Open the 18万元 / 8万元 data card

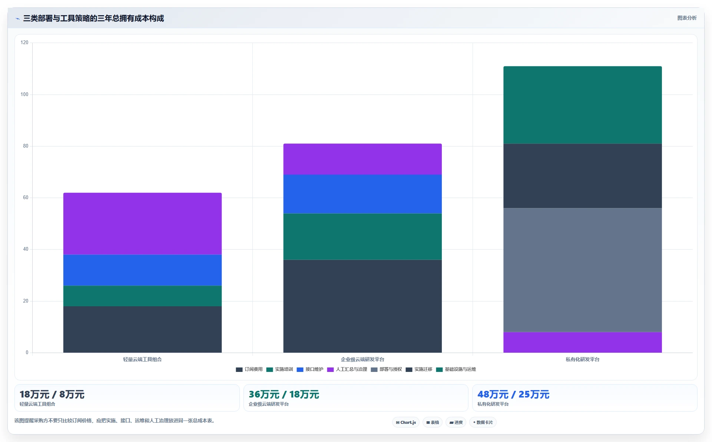pos(127,398)
